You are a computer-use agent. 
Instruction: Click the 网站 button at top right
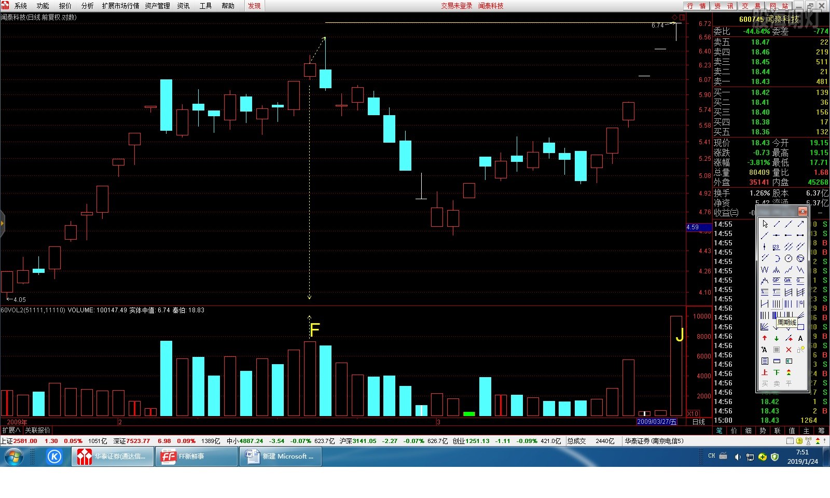coord(778,6)
